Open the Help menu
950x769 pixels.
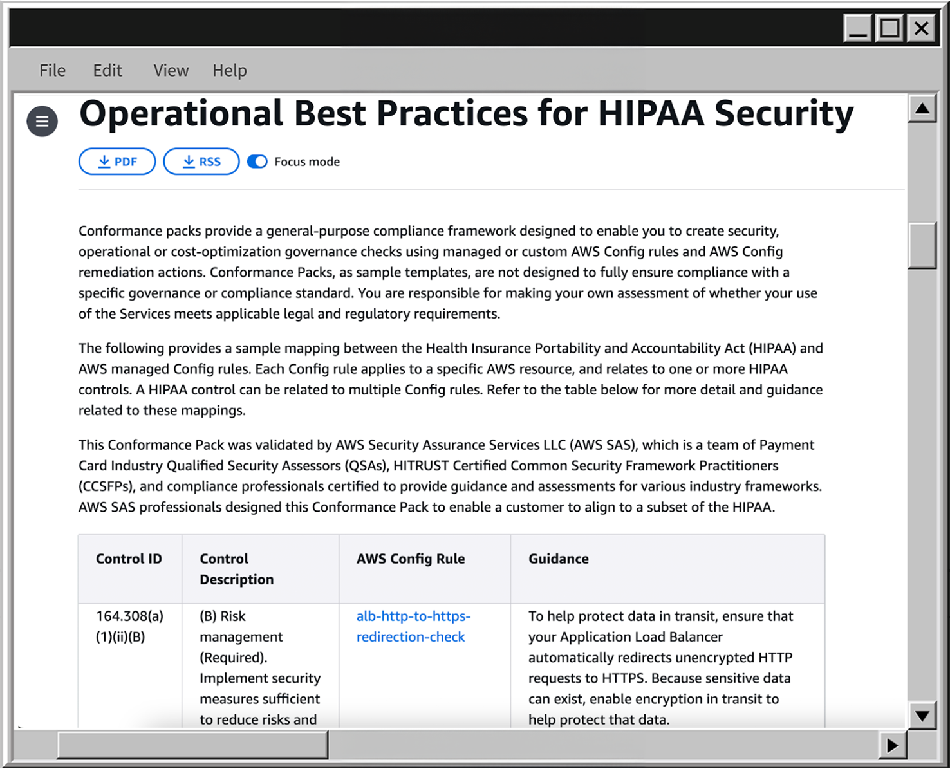pos(230,70)
